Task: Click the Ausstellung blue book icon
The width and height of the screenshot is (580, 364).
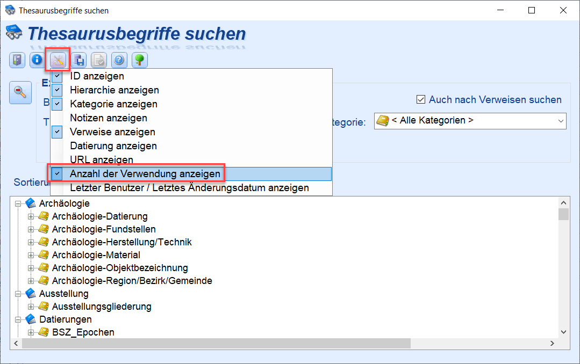Action: [x=31, y=294]
